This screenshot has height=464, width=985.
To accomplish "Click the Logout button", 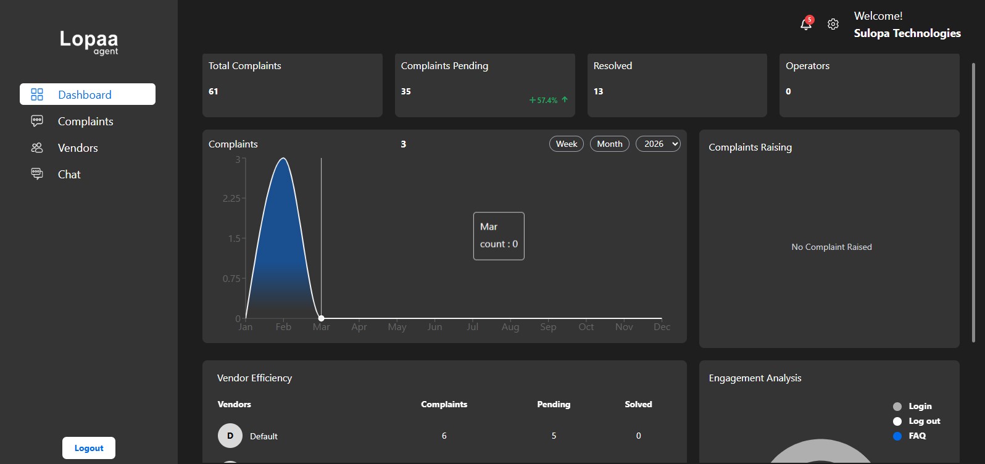I will pyautogui.click(x=89, y=448).
